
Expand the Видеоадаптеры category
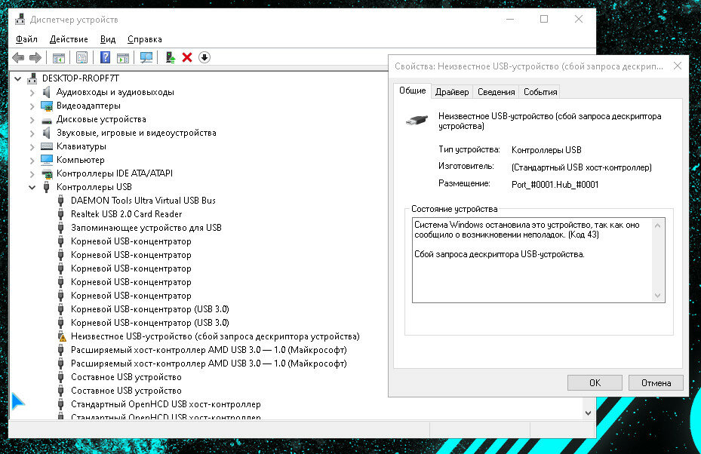tap(32, 106)
